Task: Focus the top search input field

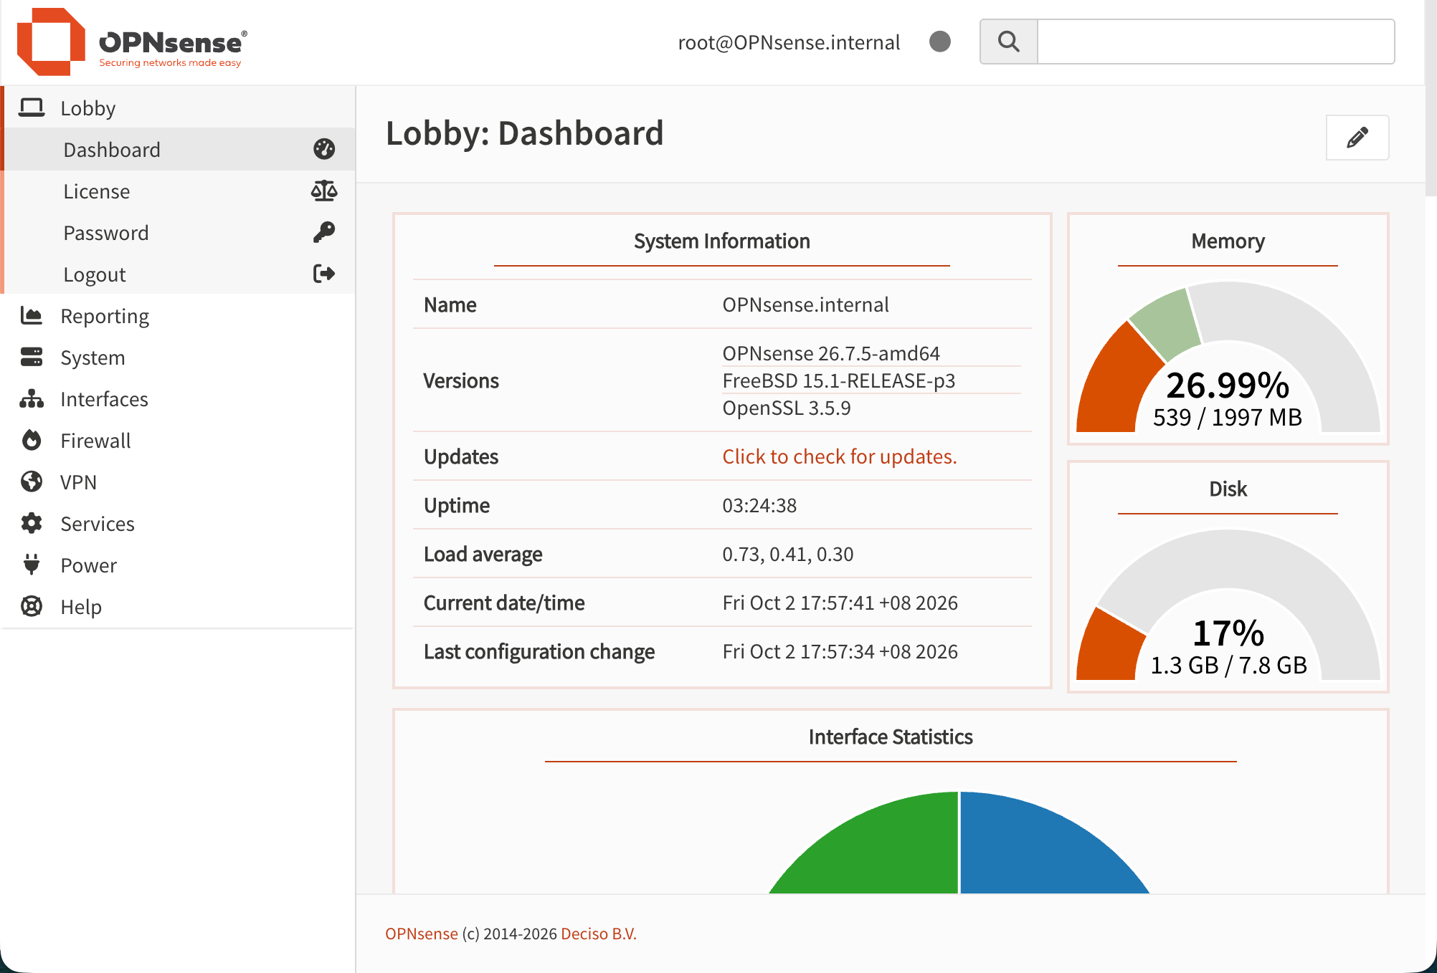Action: (1215, 42)
